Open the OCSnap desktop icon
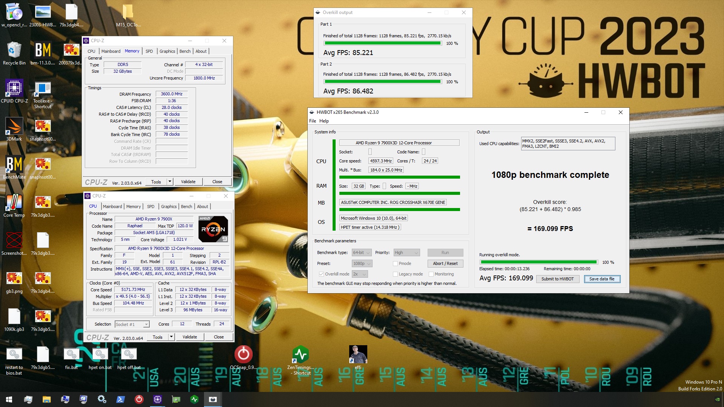 click(x=244, y=357)
